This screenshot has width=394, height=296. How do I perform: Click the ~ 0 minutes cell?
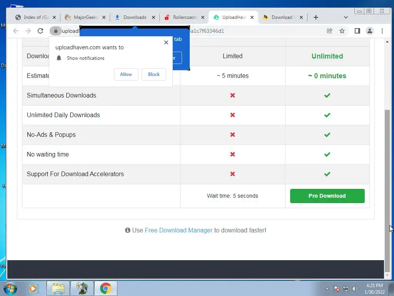click(x=327, y=76)
